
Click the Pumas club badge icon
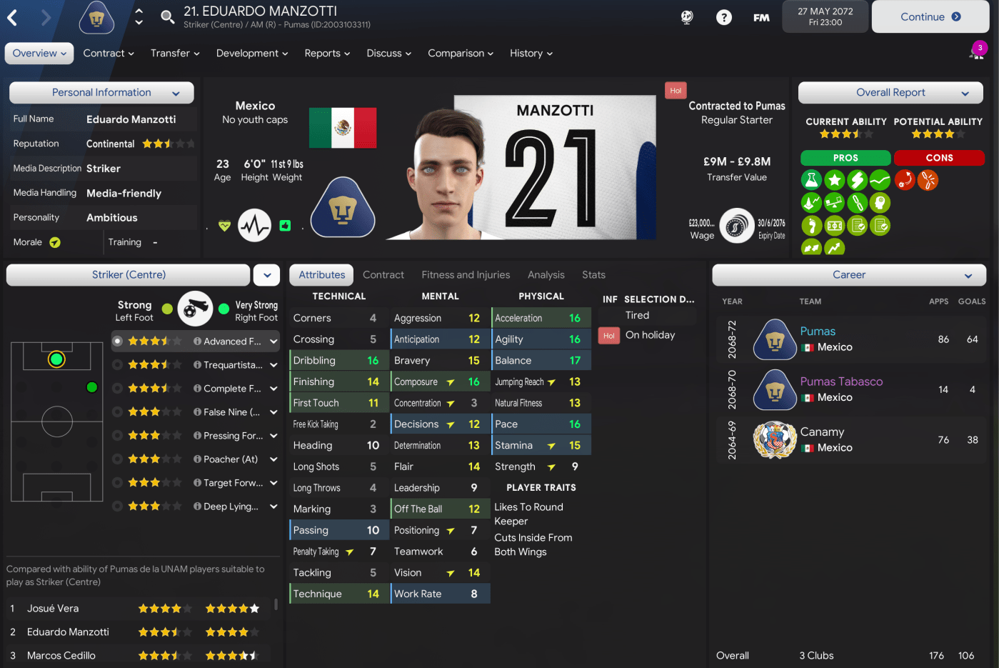tap(97, 17)
